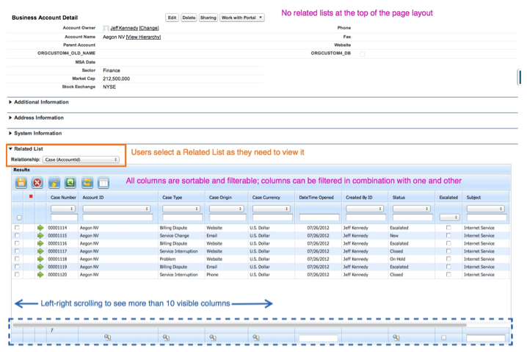Open the Case Type filter dropdown
This screenshot has width=527, height=352.
[181, 209]
